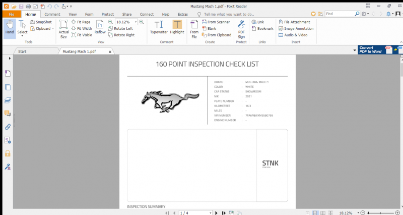Insert an Image Annotation
Screen dimensions: 403x215
pyautogui.click(x=296, y=28)
